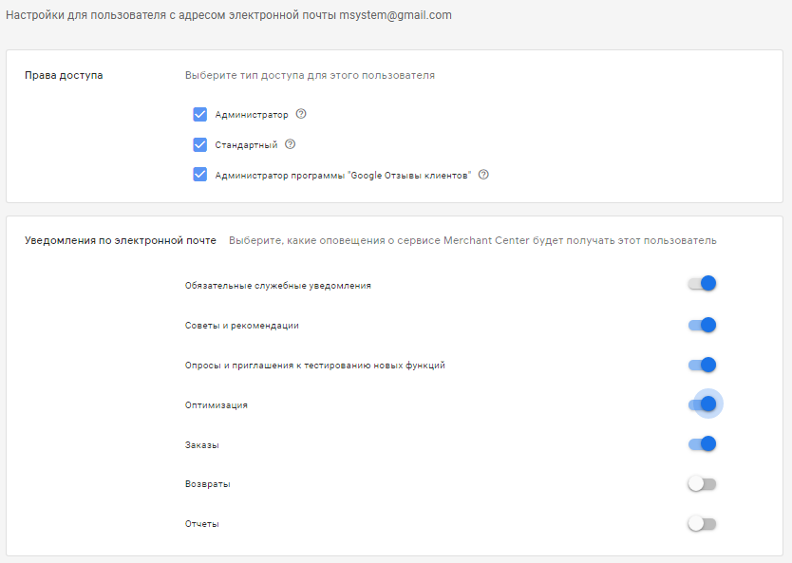Click the Советы и рекомендации label text
This screenshot has height=563, width=792.
tap(242, 326)
